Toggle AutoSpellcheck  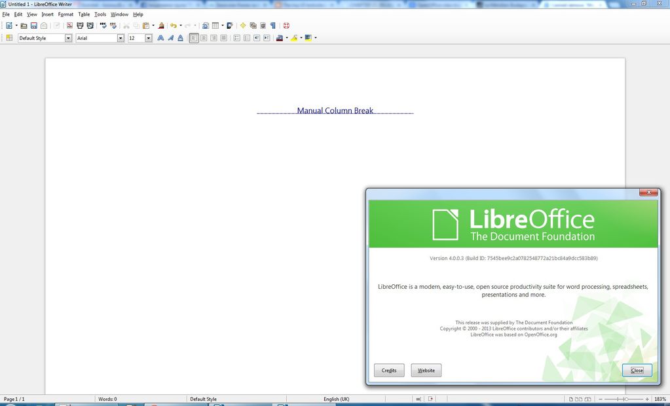click(113, 26)
